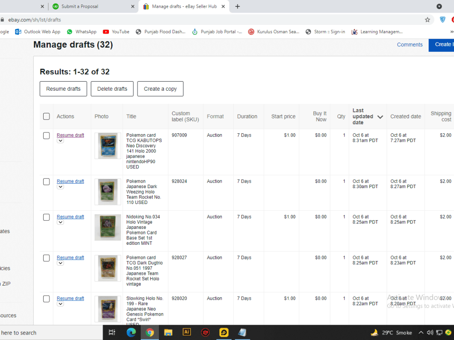This screenshot has height=340, width=454.
Task: Bookmark this page with the star icon
Action: click(x=427, y=19)
